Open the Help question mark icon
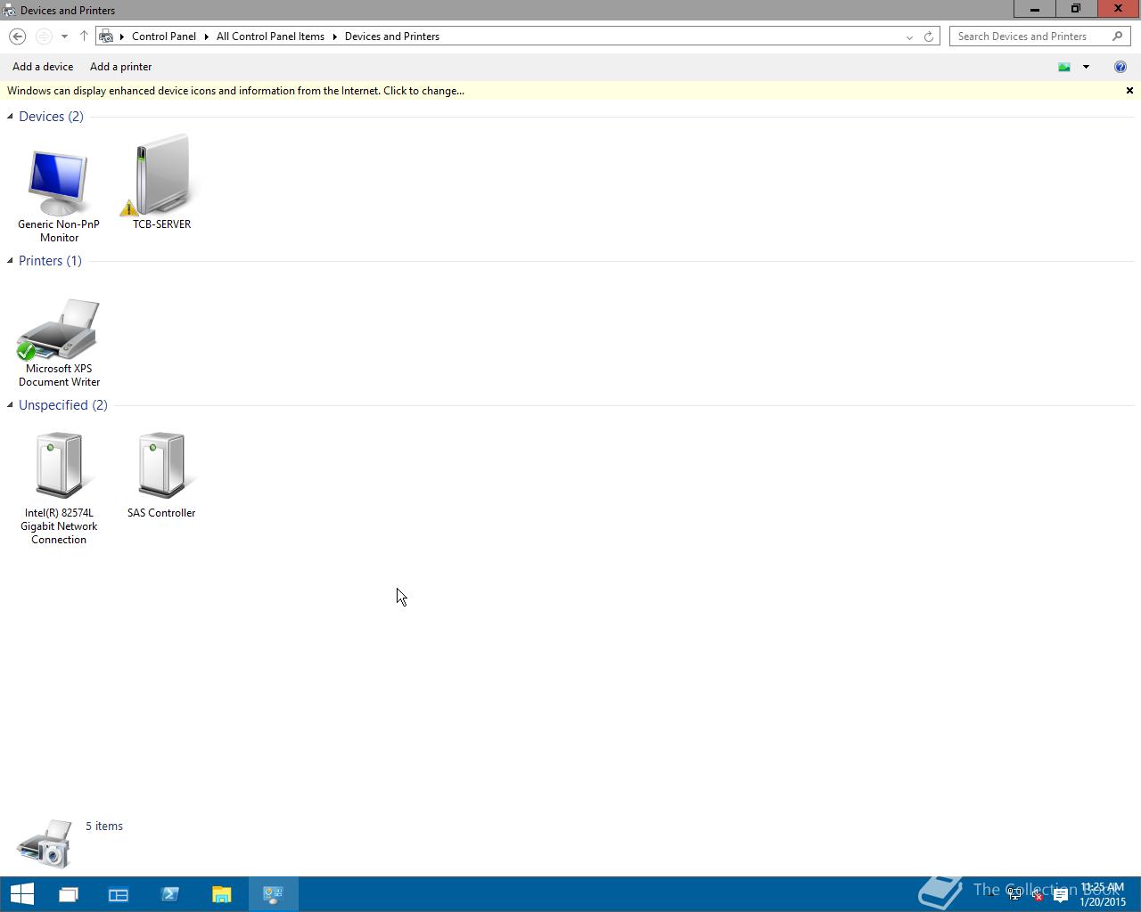 1120,67
